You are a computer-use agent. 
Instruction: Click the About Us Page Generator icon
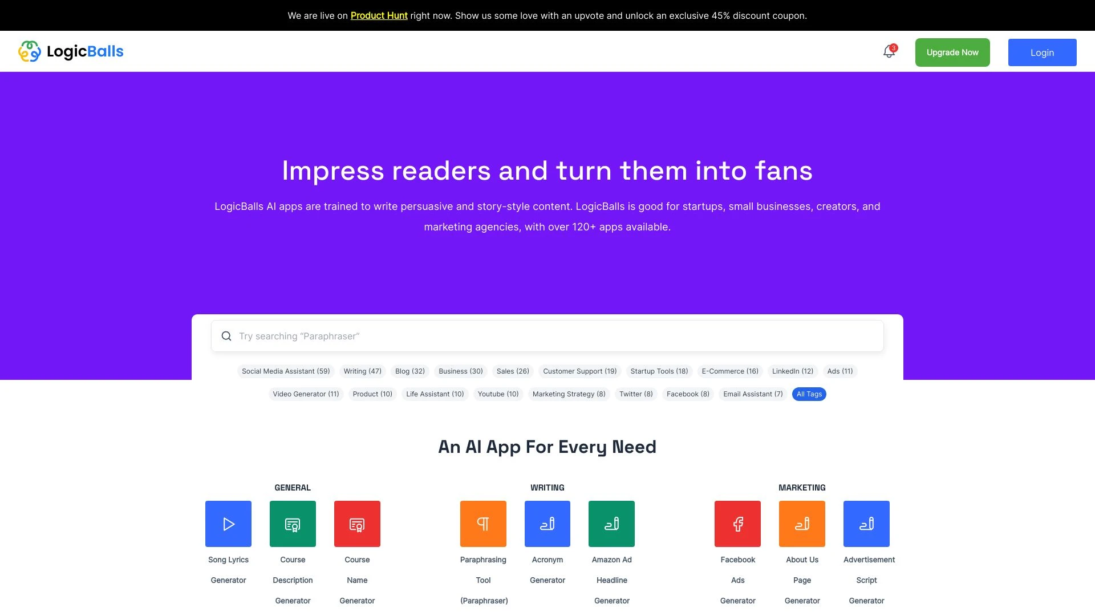point(802,522)
